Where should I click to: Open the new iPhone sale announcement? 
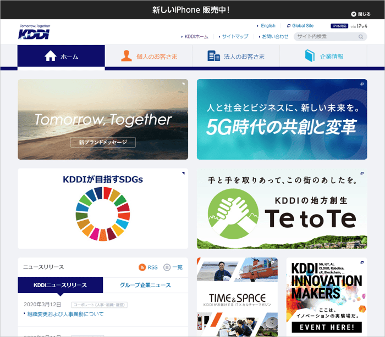tap(191, 10)
